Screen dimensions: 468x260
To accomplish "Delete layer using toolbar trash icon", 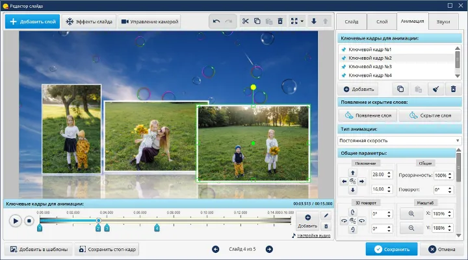I will (280, 21).
